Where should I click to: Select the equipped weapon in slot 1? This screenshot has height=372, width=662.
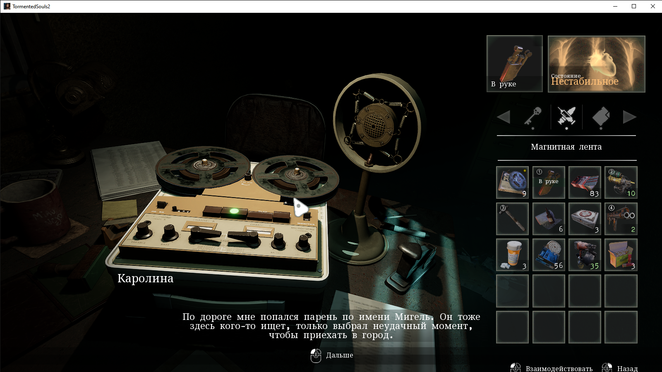click(549, 183)
